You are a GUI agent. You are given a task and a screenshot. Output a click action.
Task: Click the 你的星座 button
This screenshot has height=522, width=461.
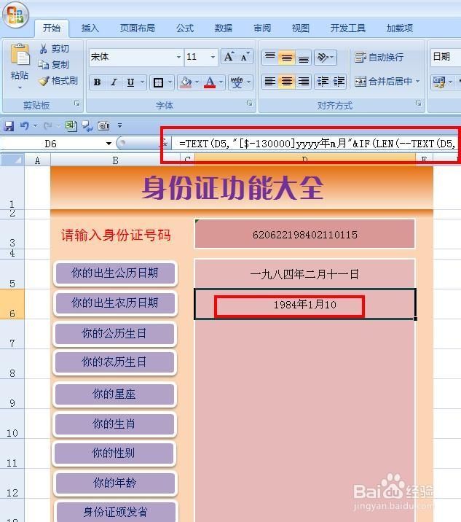114,394
